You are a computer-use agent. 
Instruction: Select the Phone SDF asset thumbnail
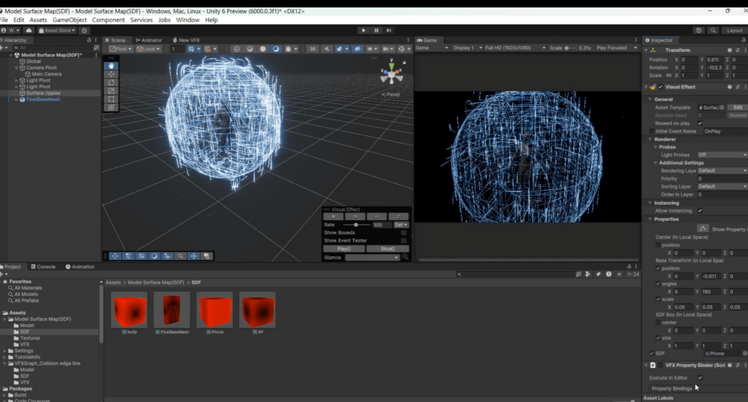(x=214, y=310)
